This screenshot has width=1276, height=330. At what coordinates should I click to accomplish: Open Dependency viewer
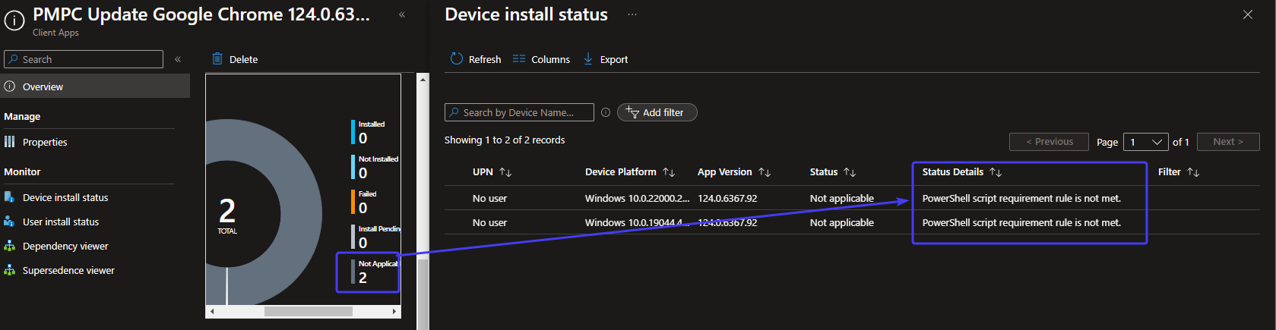65,246
